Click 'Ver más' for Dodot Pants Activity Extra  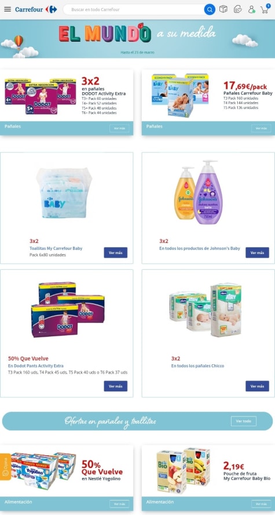tap(116, 386)
